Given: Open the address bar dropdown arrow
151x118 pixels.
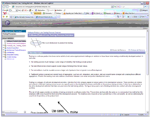Looking at the screenshot, I should [x=112, y=7].
